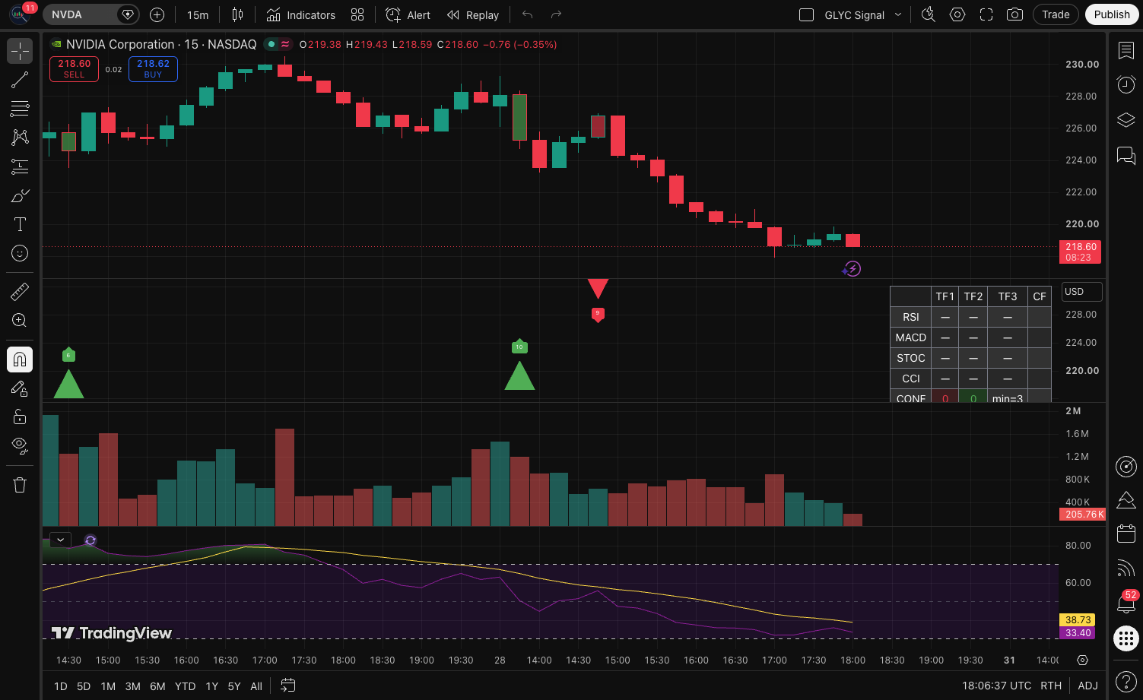Open the forecasting and measurement tools
The width and height of the screenshot is (1143, 700).
[x=20, y=166]
